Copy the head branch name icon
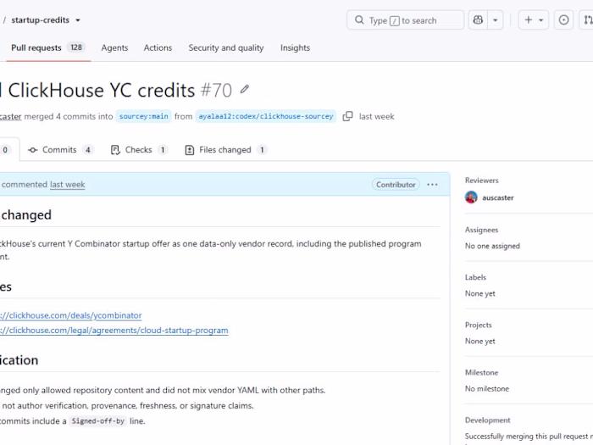Screen dimensions: 593x445 (x=347, y=116)
